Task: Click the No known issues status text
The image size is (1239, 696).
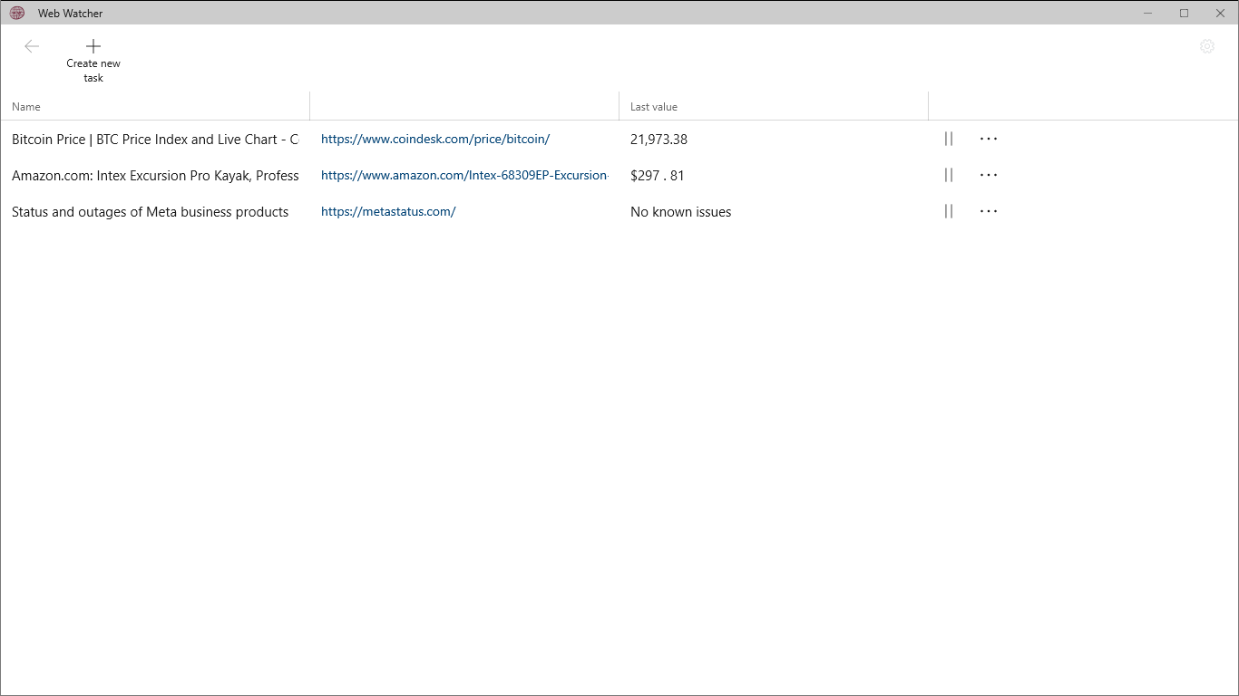Action: 680,211
